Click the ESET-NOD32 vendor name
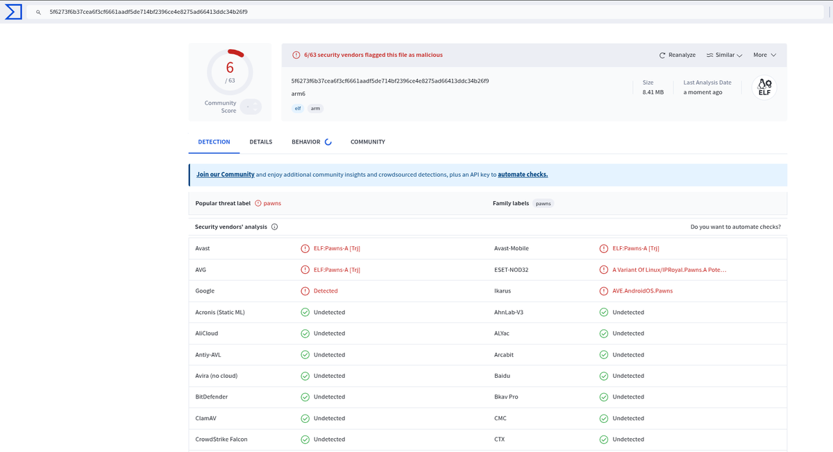The image size is (833, 452). pyautogui.click(x=511, y=270)
